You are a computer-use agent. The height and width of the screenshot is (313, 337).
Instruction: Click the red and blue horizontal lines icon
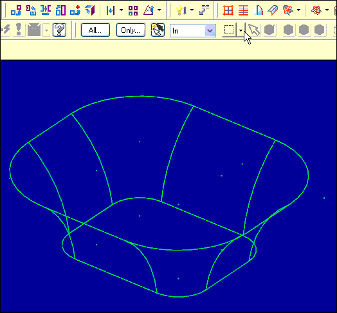243,10
